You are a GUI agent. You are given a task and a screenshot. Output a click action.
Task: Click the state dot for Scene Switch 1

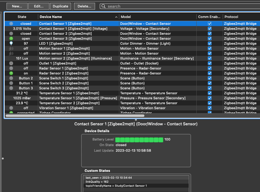(x=11, y=78)
